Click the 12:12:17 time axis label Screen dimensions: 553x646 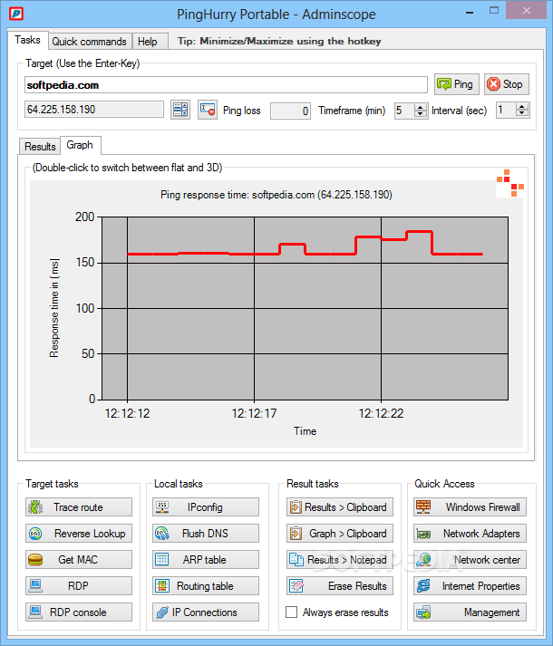pyautogui.click(x=254, y=413)
